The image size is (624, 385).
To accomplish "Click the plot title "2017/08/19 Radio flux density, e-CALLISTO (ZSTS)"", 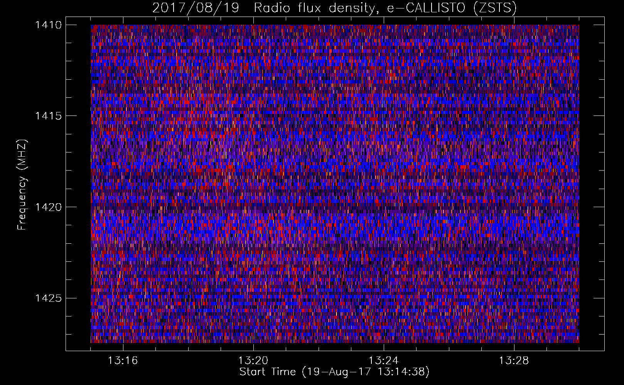I will click(x=334, y=8).
